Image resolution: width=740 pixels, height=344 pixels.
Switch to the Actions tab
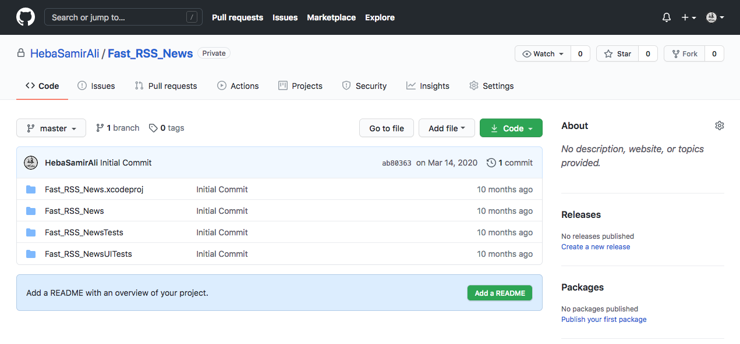pyautogui.click(x=238, y=86)
